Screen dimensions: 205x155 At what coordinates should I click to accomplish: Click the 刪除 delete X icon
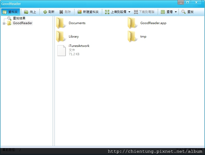click(61, 12)
